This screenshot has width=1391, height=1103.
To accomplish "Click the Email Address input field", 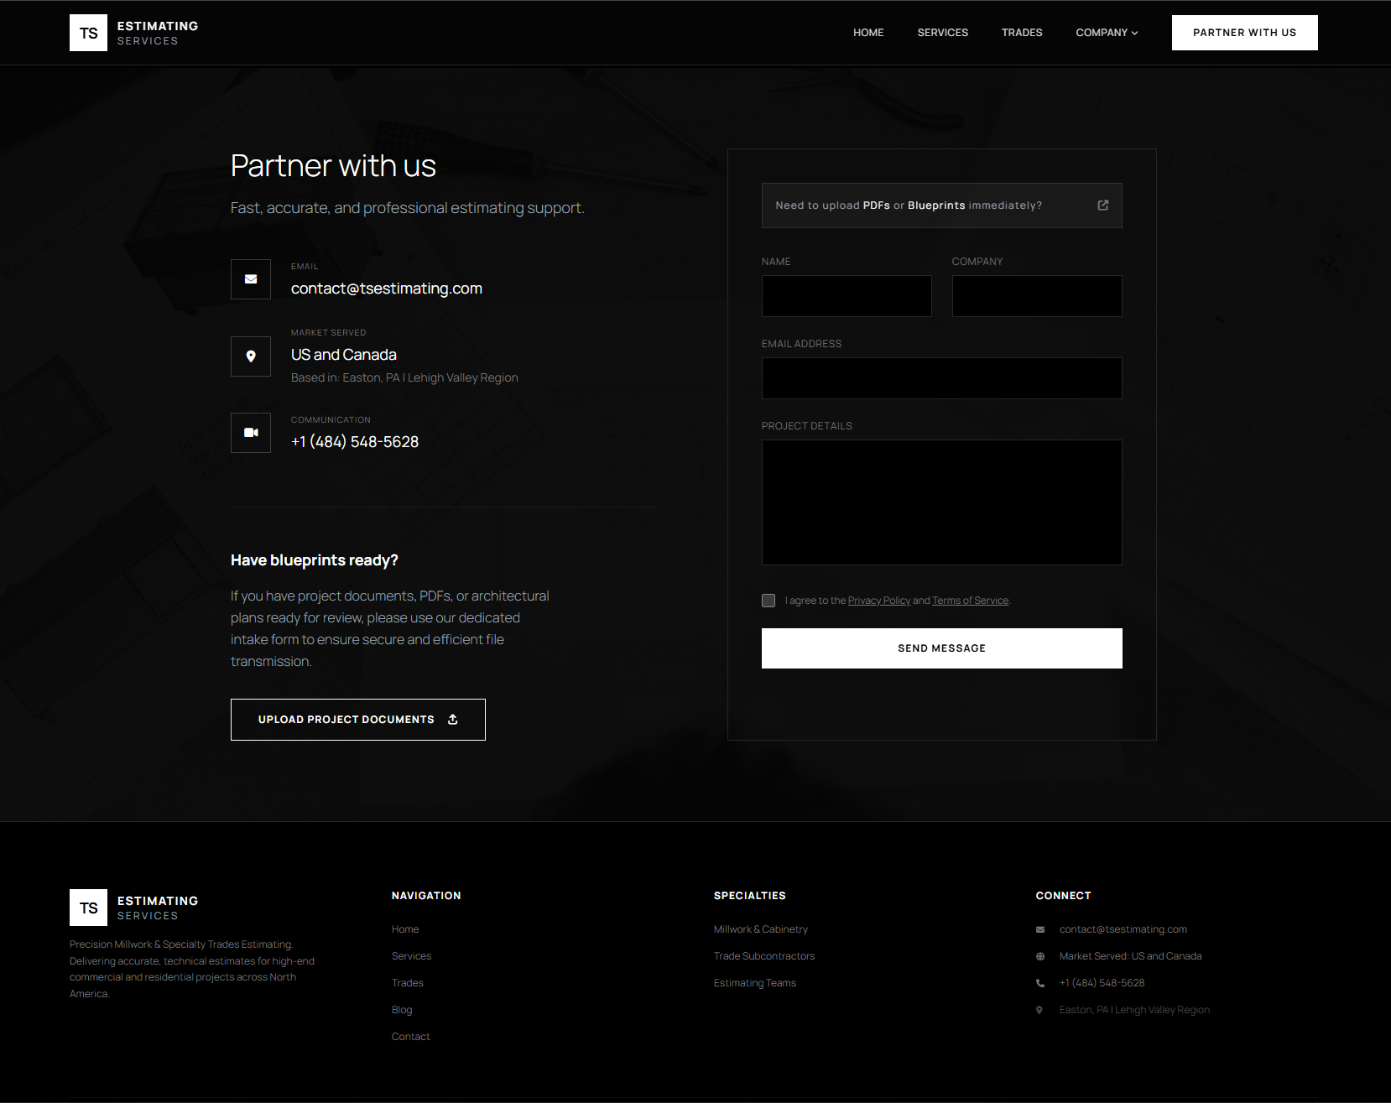I will [942, 378].
